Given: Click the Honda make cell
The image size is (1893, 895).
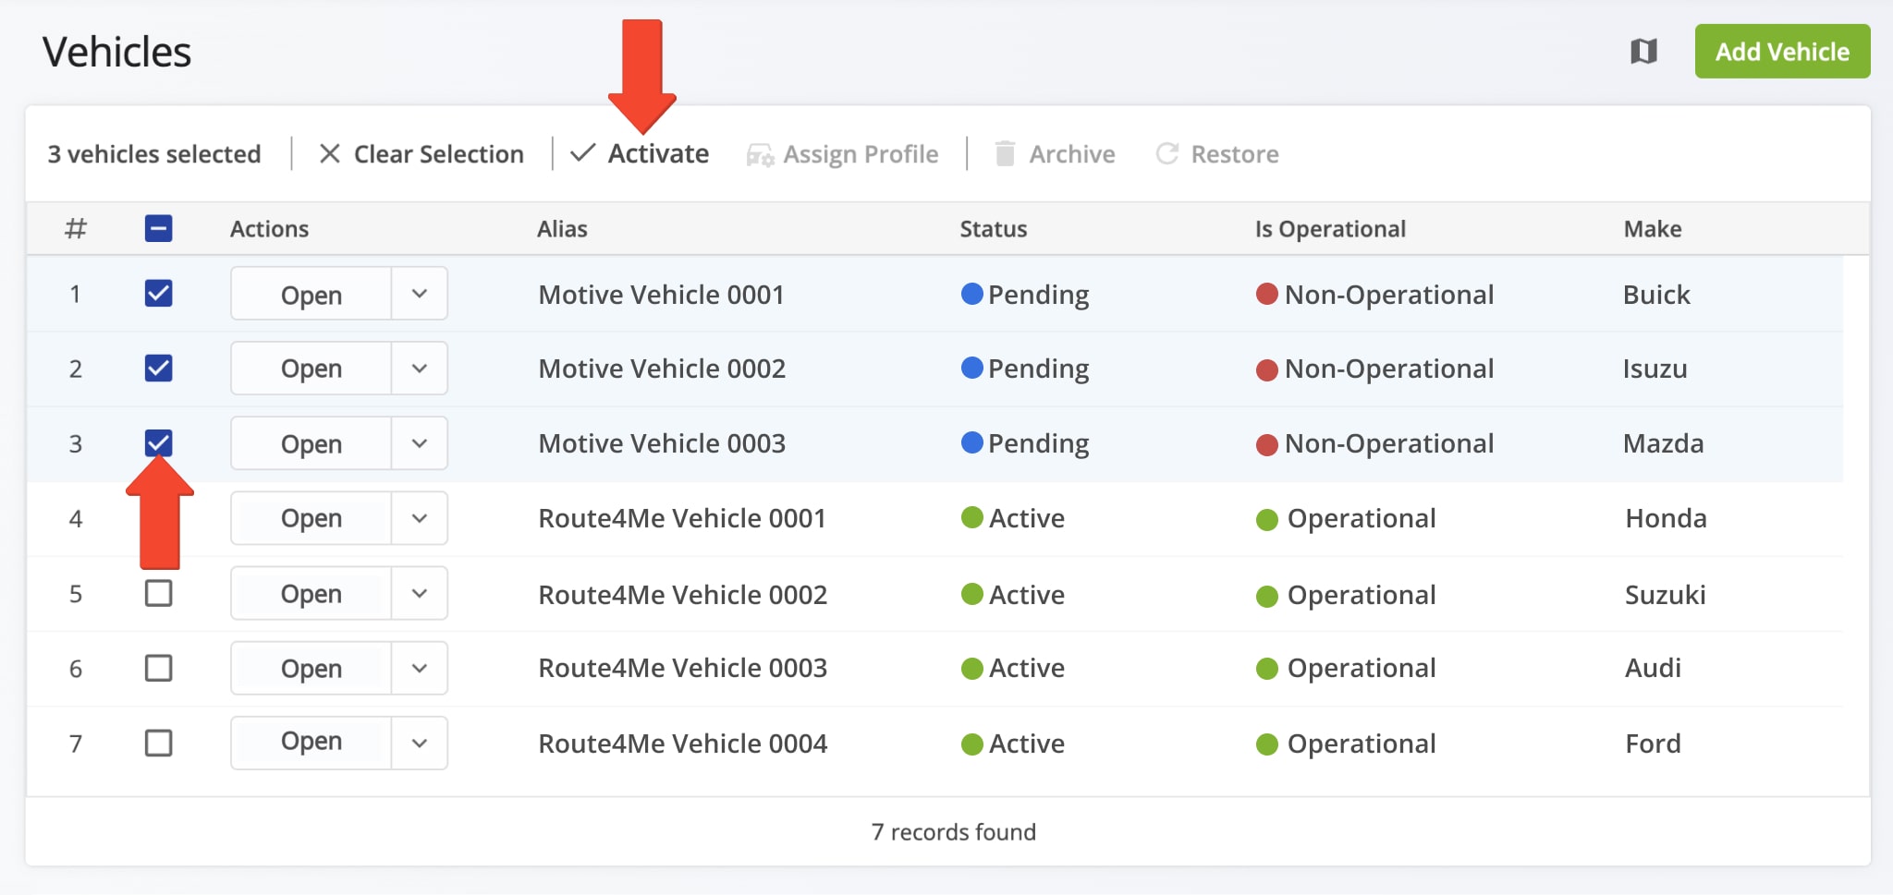Looking at the screenshot, I should (1666, 518).
